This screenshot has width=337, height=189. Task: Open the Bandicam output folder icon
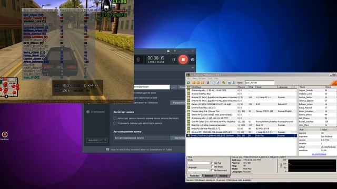pyautogui.click(x=168, y=51)
